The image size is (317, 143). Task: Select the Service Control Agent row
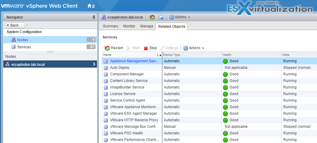click(210, 100)
